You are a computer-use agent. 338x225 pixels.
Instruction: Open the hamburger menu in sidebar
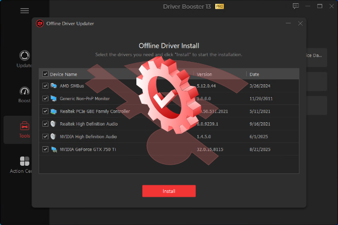click(x=24, y=10)
